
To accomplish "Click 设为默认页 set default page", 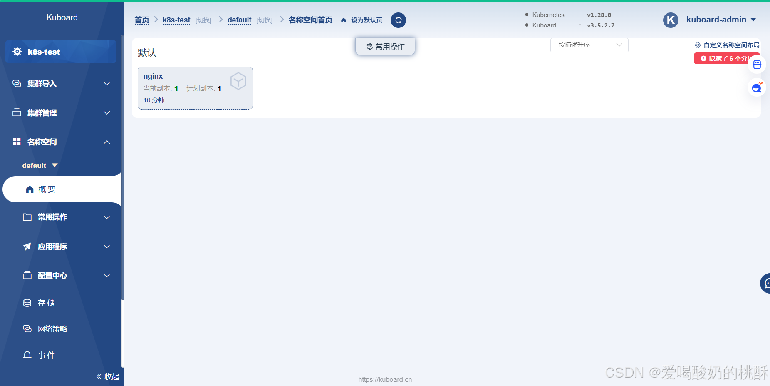I will pos(361,20).
